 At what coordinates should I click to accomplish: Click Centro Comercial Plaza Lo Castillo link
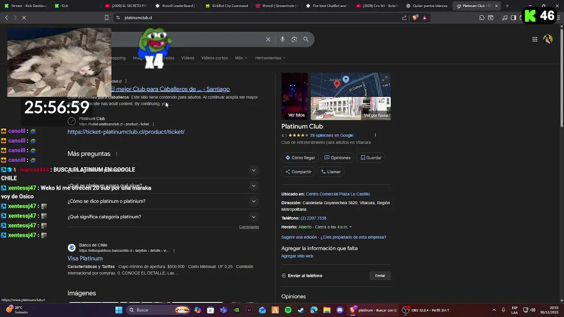click(338, 194)
